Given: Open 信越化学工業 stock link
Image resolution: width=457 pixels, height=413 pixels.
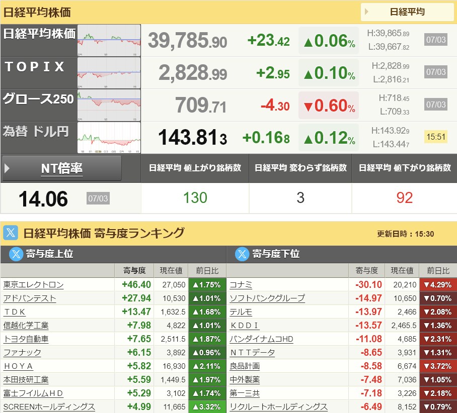Looking at the screenshot, I should coord(26,326).
